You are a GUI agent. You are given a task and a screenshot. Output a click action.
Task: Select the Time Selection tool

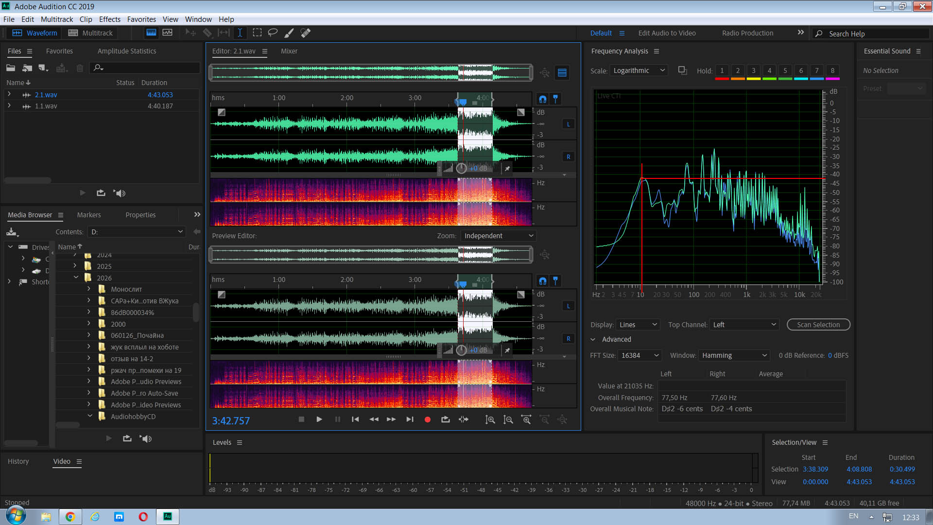(240, 33)
